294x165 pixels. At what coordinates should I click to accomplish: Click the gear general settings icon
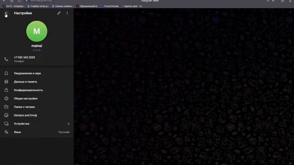pos(6,99)
